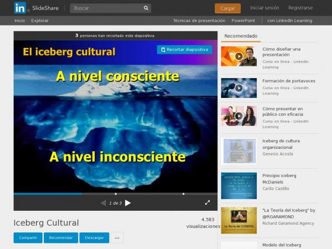Image resolution: width=332 pixels, height=249 pixels.
Task: Download the presentation with Descargar
Action: pos(94,238)
